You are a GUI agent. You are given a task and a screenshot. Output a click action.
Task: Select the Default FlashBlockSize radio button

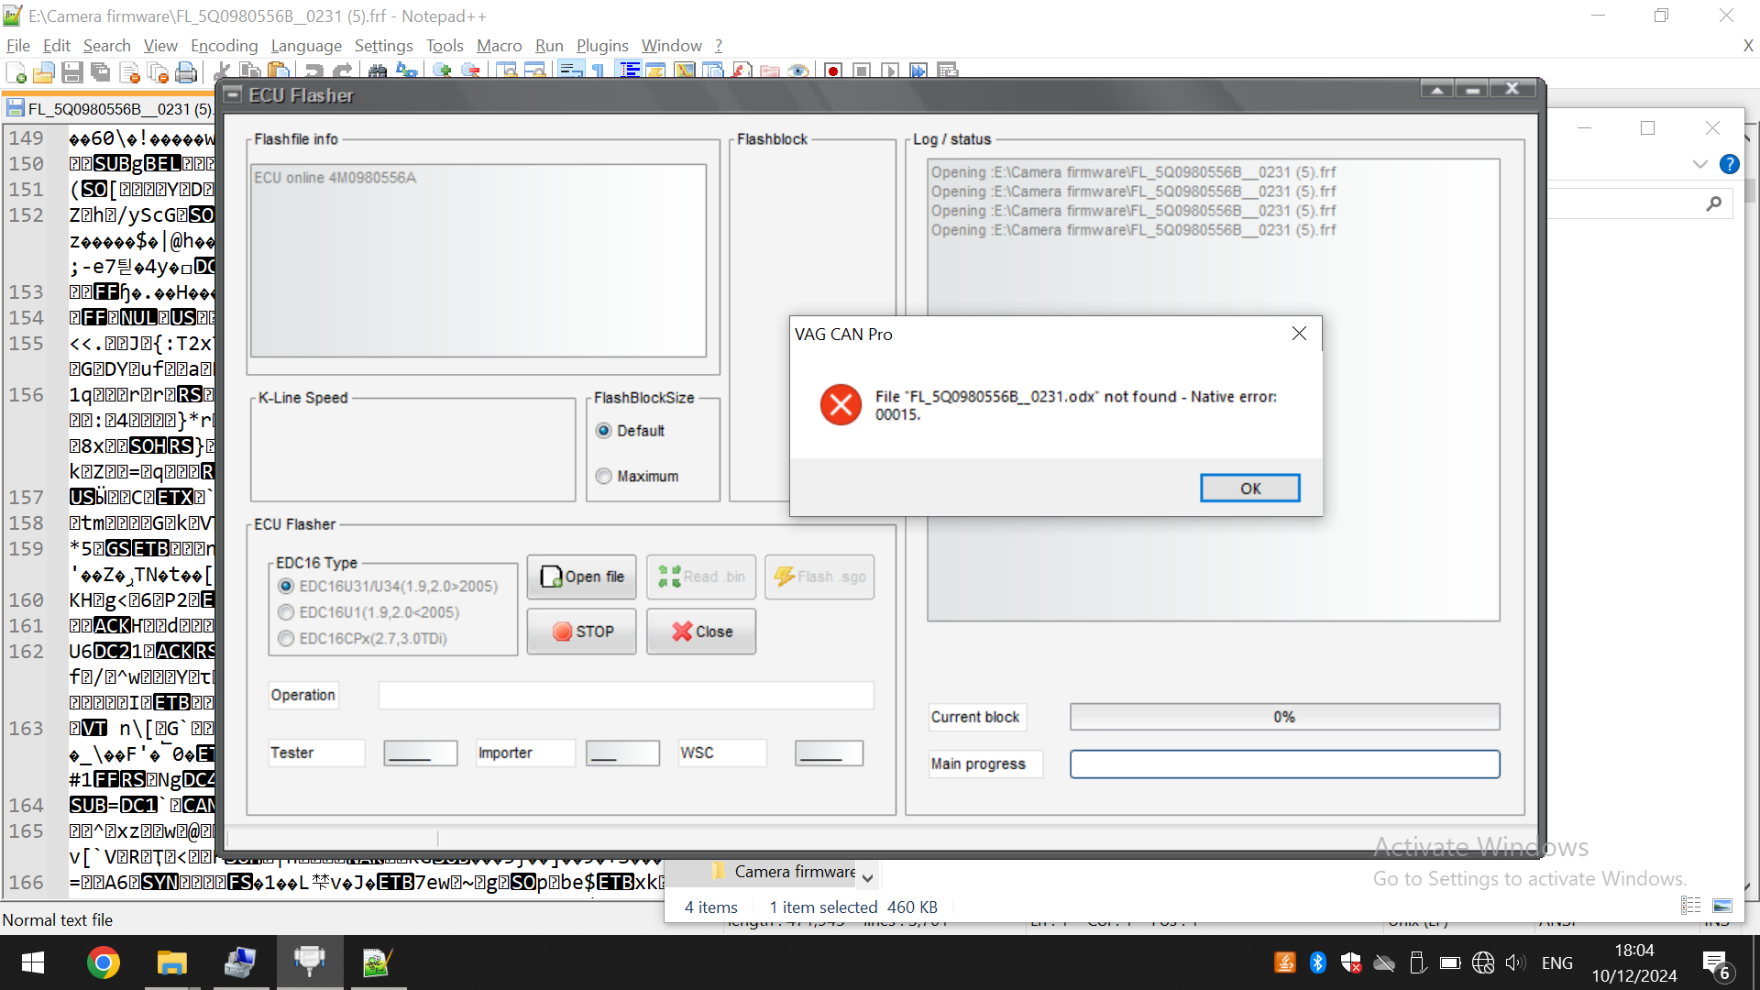tap(603, 431)
